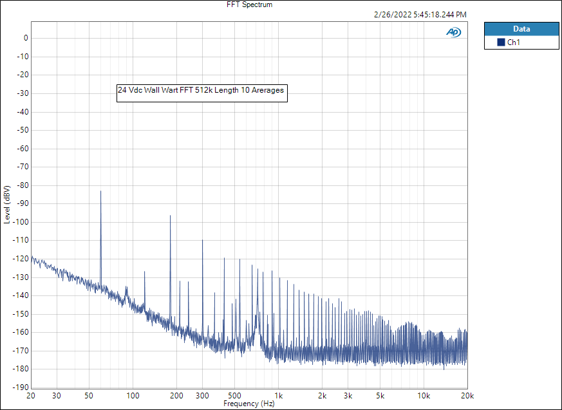Click the 10k frequency axis label
The image size is (562, 410).
[424, 396]
